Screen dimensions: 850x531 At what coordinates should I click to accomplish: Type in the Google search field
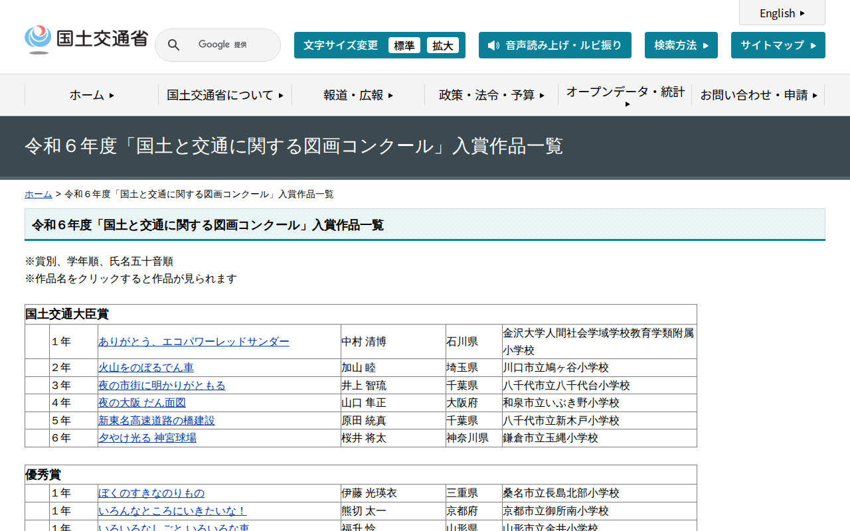coord(229,45)
